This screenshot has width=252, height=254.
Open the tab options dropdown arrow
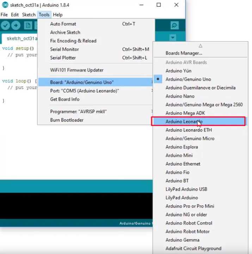tap(173, 38)
